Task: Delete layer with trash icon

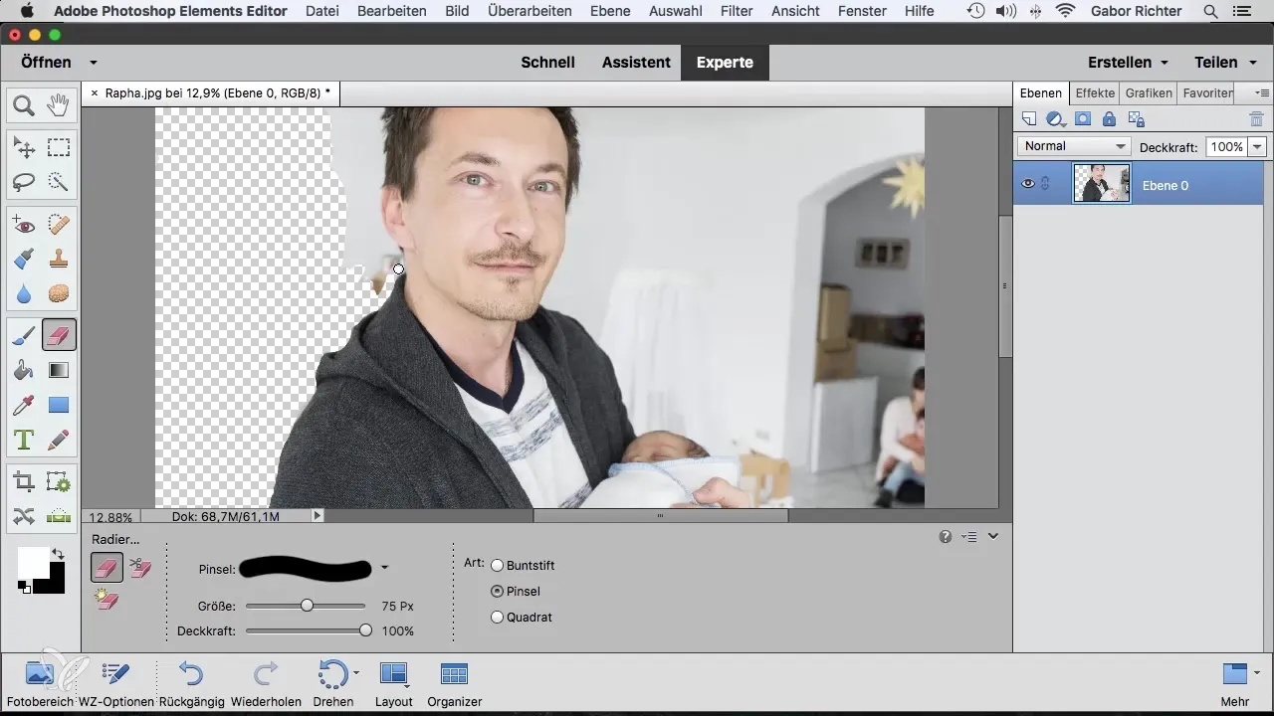Action: coord(1256,119)
